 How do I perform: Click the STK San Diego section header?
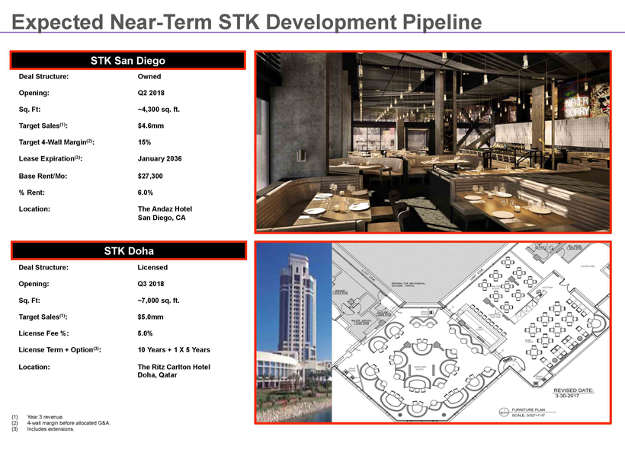tap(127, 60)
